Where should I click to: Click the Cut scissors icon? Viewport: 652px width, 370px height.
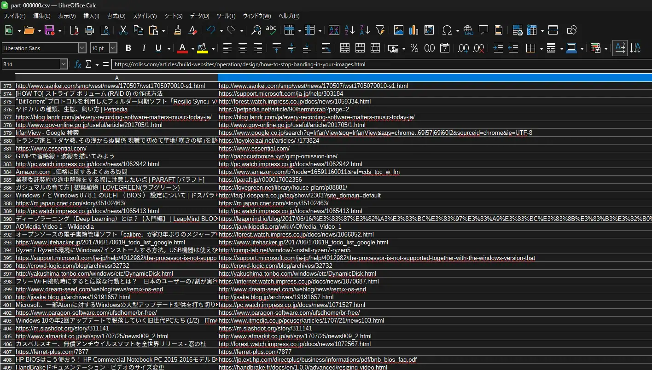pyautogui.click(x=123, y=30)
